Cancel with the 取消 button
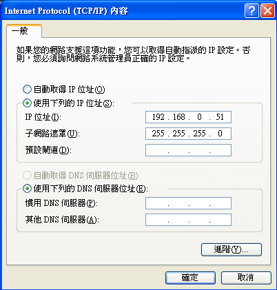 tap(246, 278)
